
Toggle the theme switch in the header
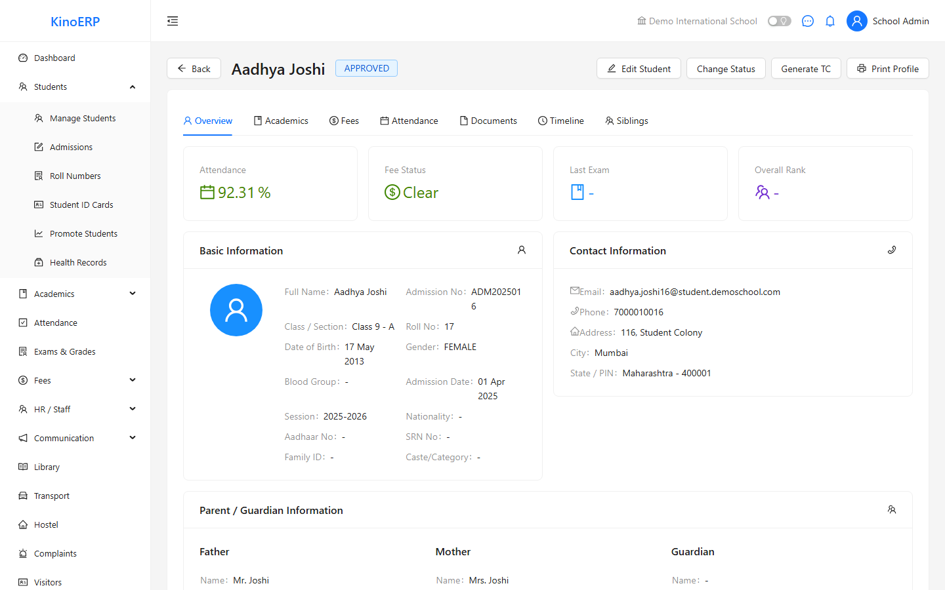pos(780,21)
